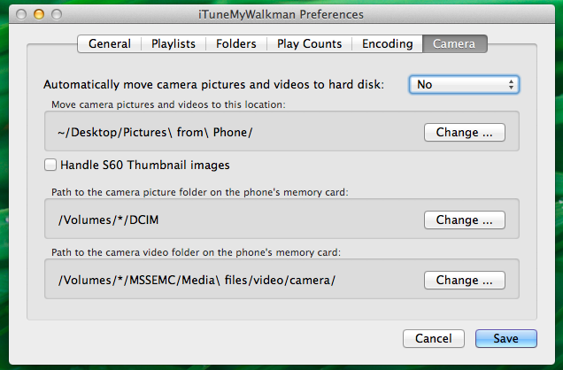
Task: Cancel the preferences dialog
Action: (x=434, y=338)
